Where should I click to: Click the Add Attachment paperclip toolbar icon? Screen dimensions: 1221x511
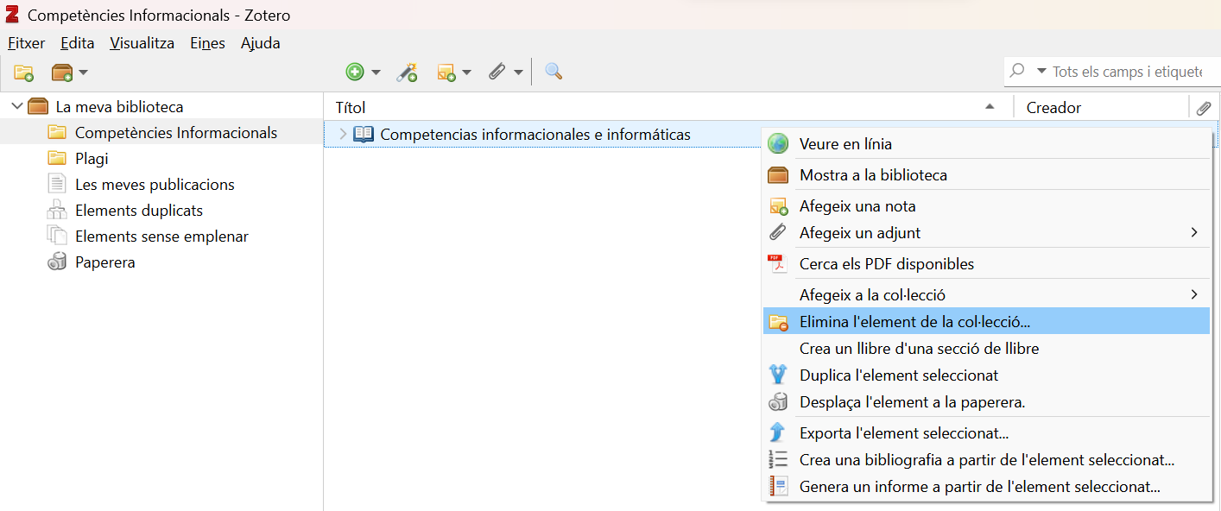point(497,73)
